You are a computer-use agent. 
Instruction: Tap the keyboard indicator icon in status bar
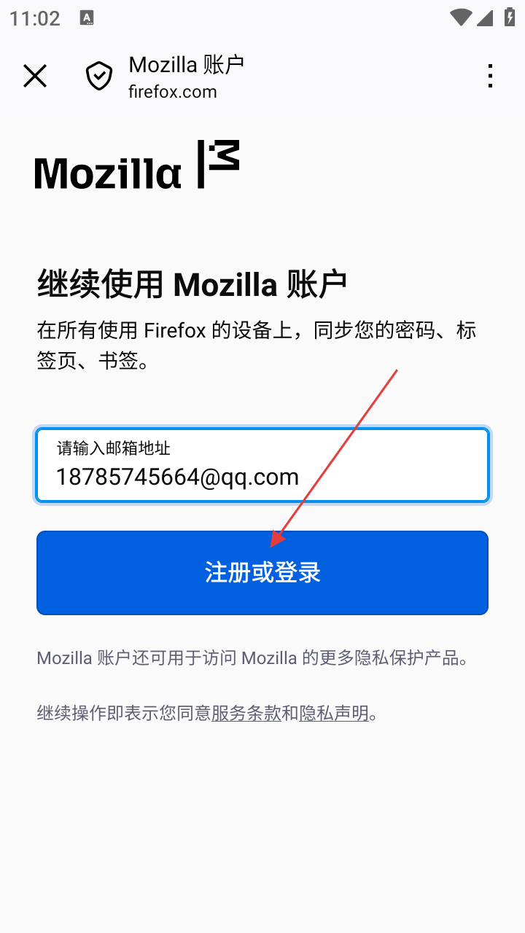coord(87,18)
